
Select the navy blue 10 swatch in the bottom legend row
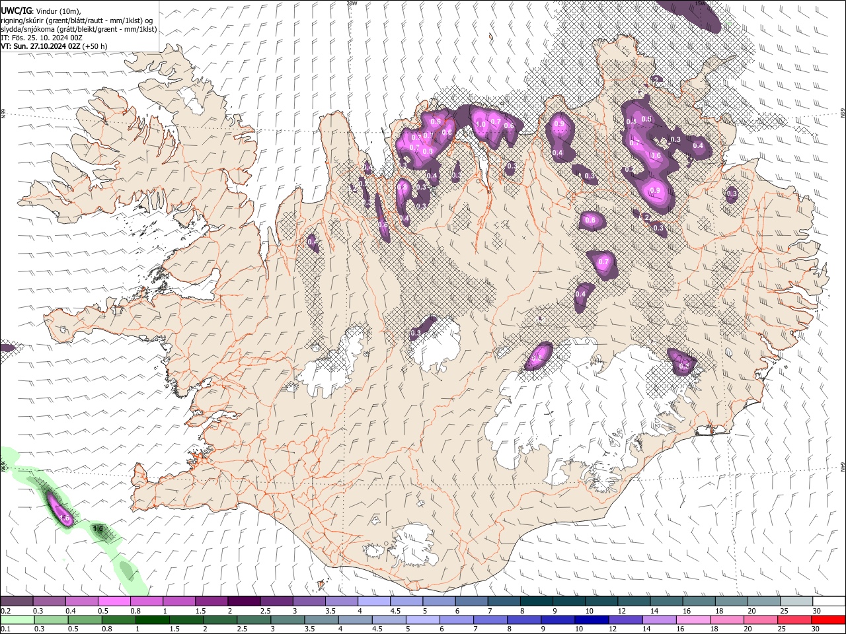[591, 619]
